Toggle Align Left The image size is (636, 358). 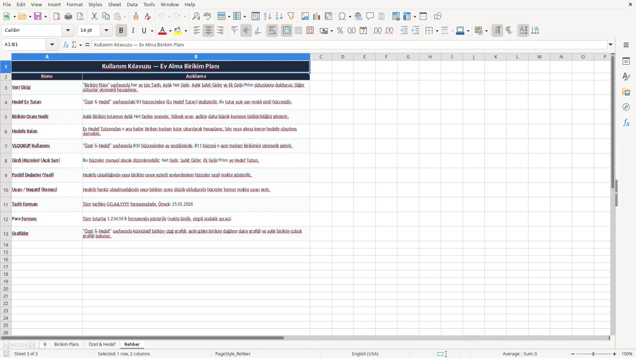click(197, 31)
